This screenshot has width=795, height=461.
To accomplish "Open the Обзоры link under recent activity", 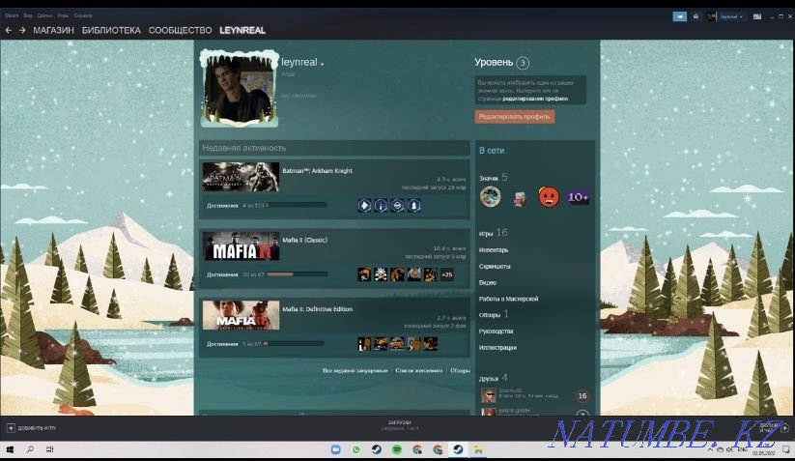I will pos(461,371).
